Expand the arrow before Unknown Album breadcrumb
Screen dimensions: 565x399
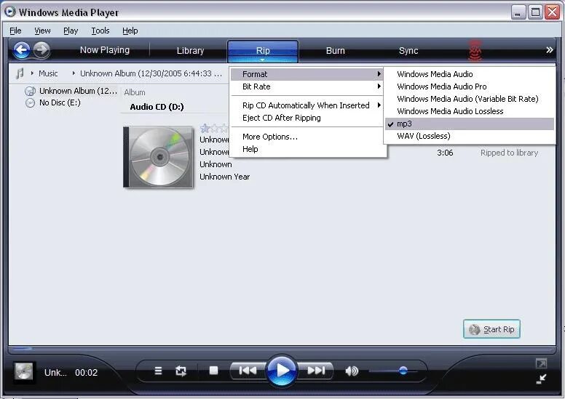74,73
